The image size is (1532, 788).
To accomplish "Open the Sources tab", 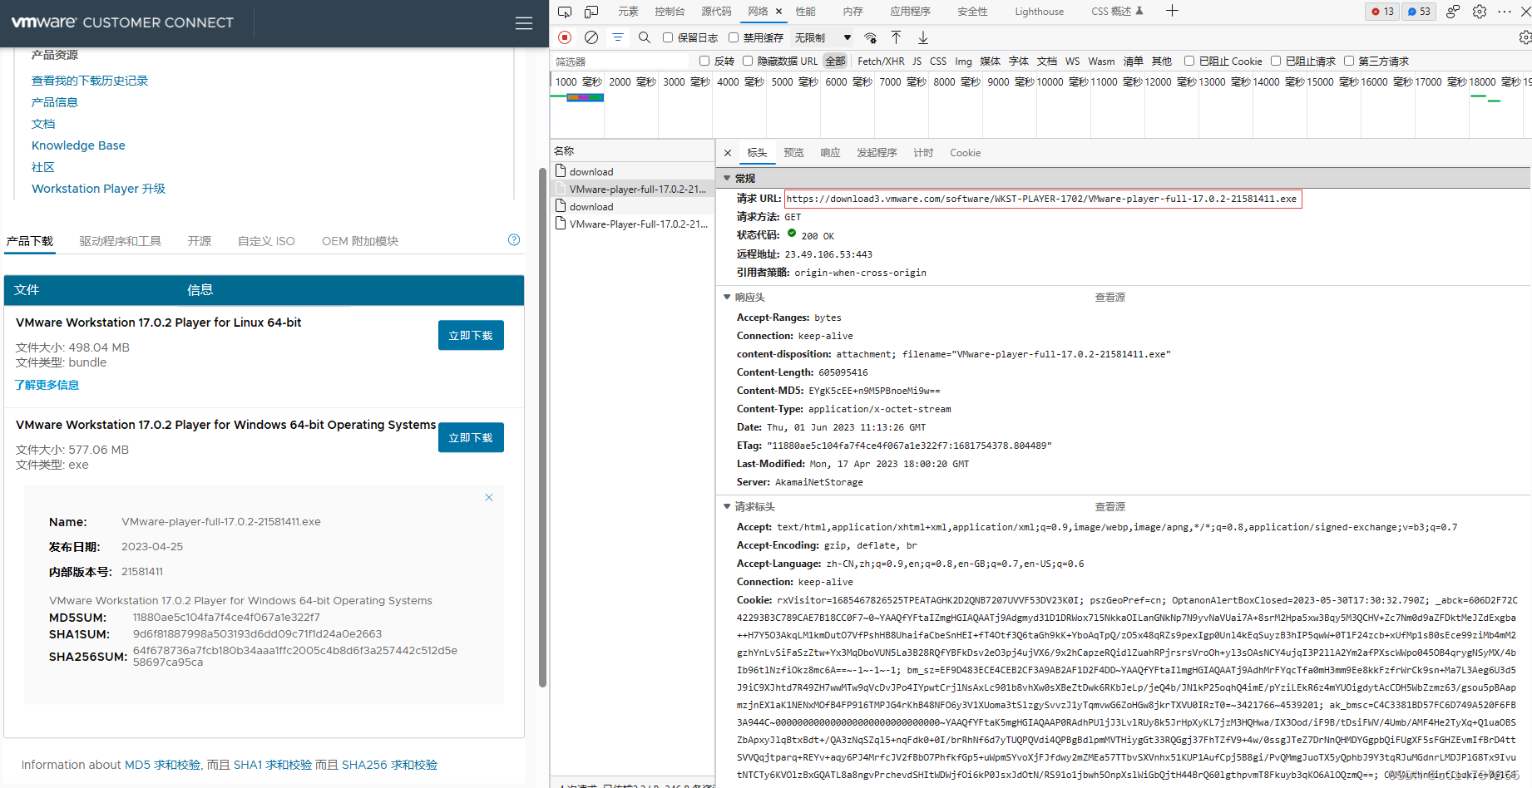I will coord(716,12).
